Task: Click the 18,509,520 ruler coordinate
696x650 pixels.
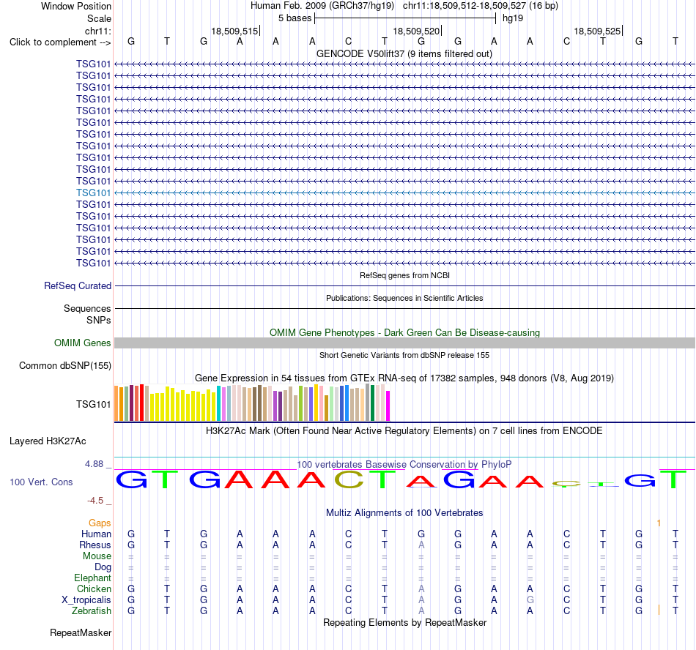Action: (416, 31)
